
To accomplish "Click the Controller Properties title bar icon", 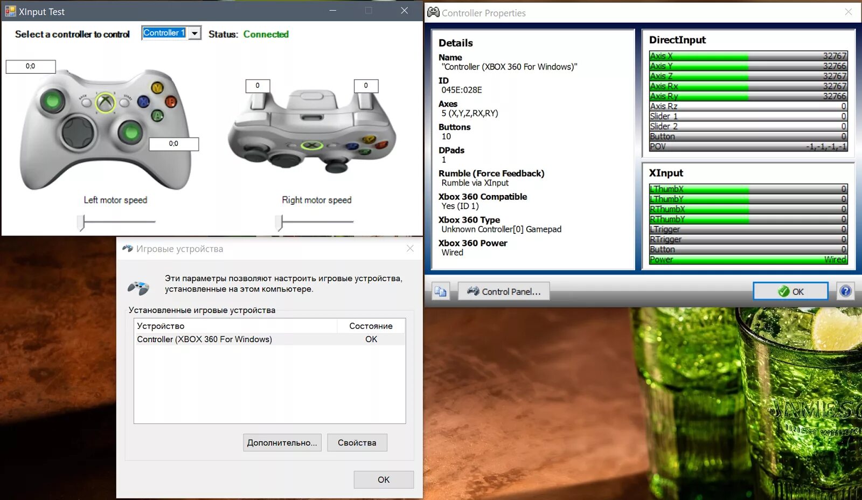I will coord(433,12).
